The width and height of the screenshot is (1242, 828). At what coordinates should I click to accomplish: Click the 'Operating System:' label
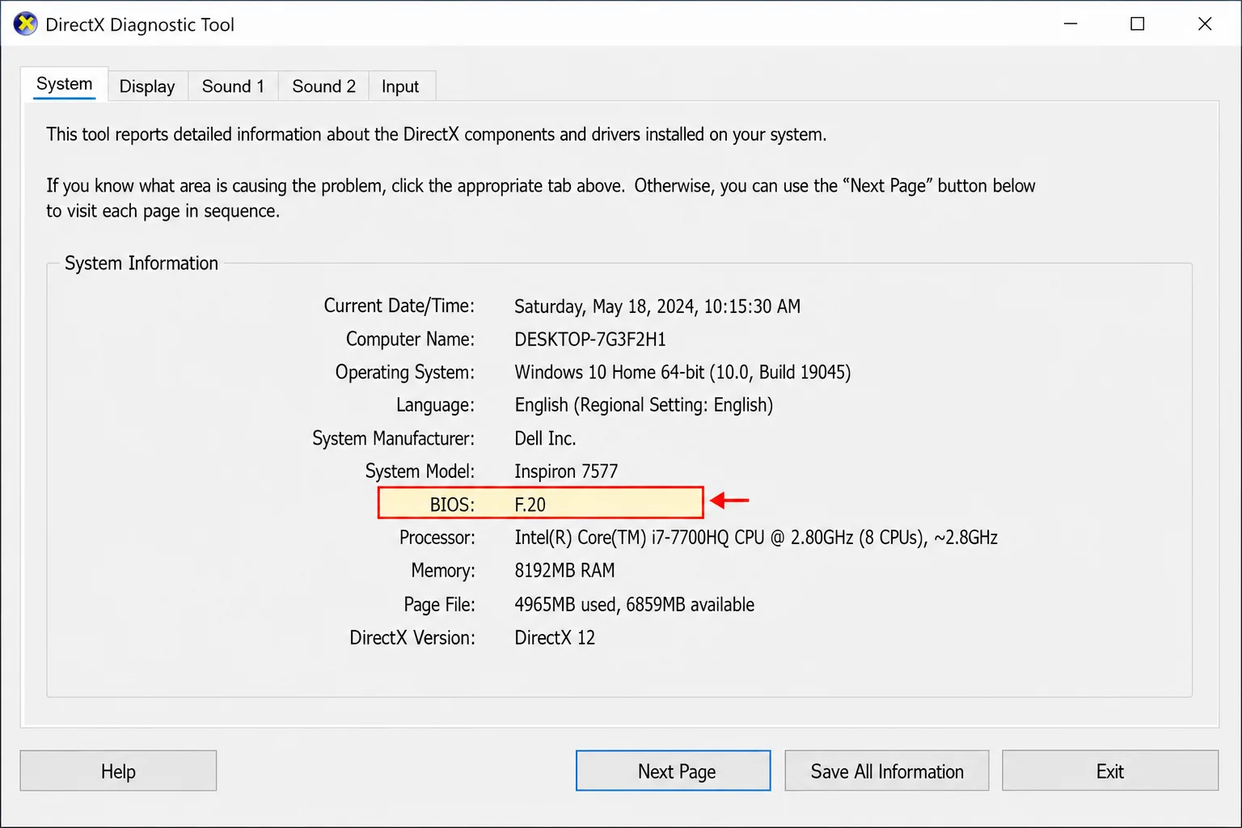[405, 373]
